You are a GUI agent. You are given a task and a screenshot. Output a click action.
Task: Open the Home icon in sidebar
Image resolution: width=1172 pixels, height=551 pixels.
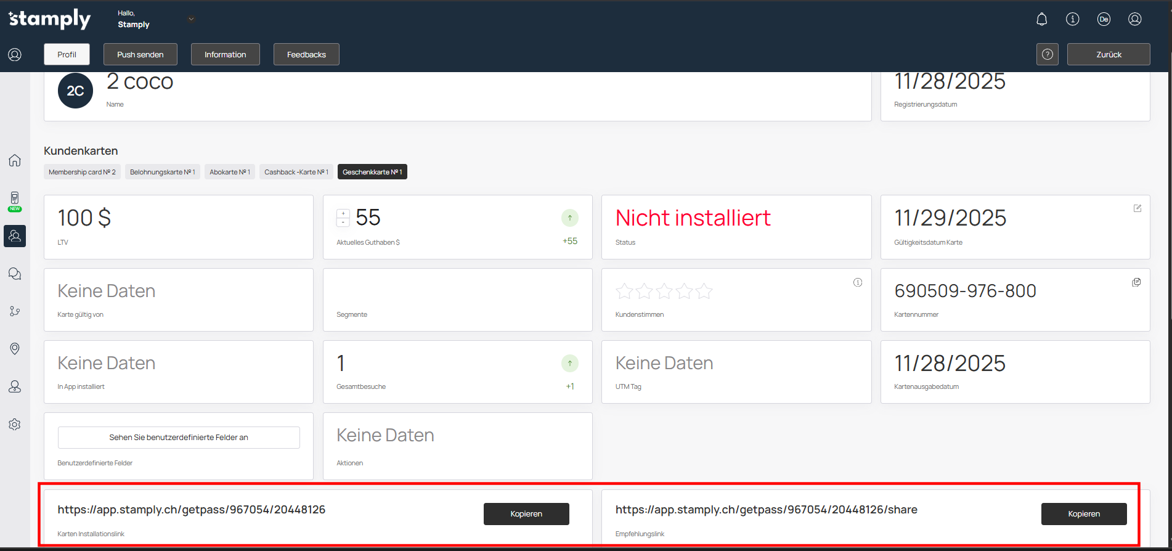tap(15, 160)
